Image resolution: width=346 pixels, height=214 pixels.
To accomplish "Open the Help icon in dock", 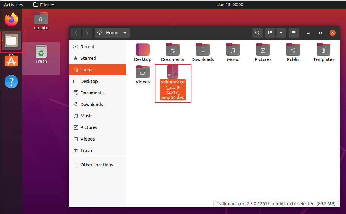I will tap(11, 82).
